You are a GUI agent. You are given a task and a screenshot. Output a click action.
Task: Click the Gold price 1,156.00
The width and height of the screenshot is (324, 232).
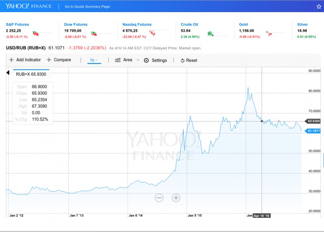247,31
